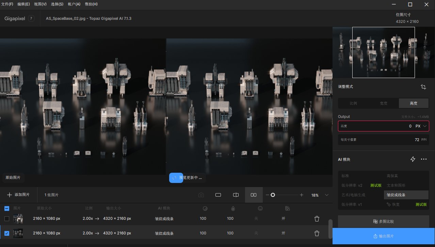Expand the 18% zoom level dropdown
Image resolution: width=435 pixels, height=247 pixels.
(326, 195)
